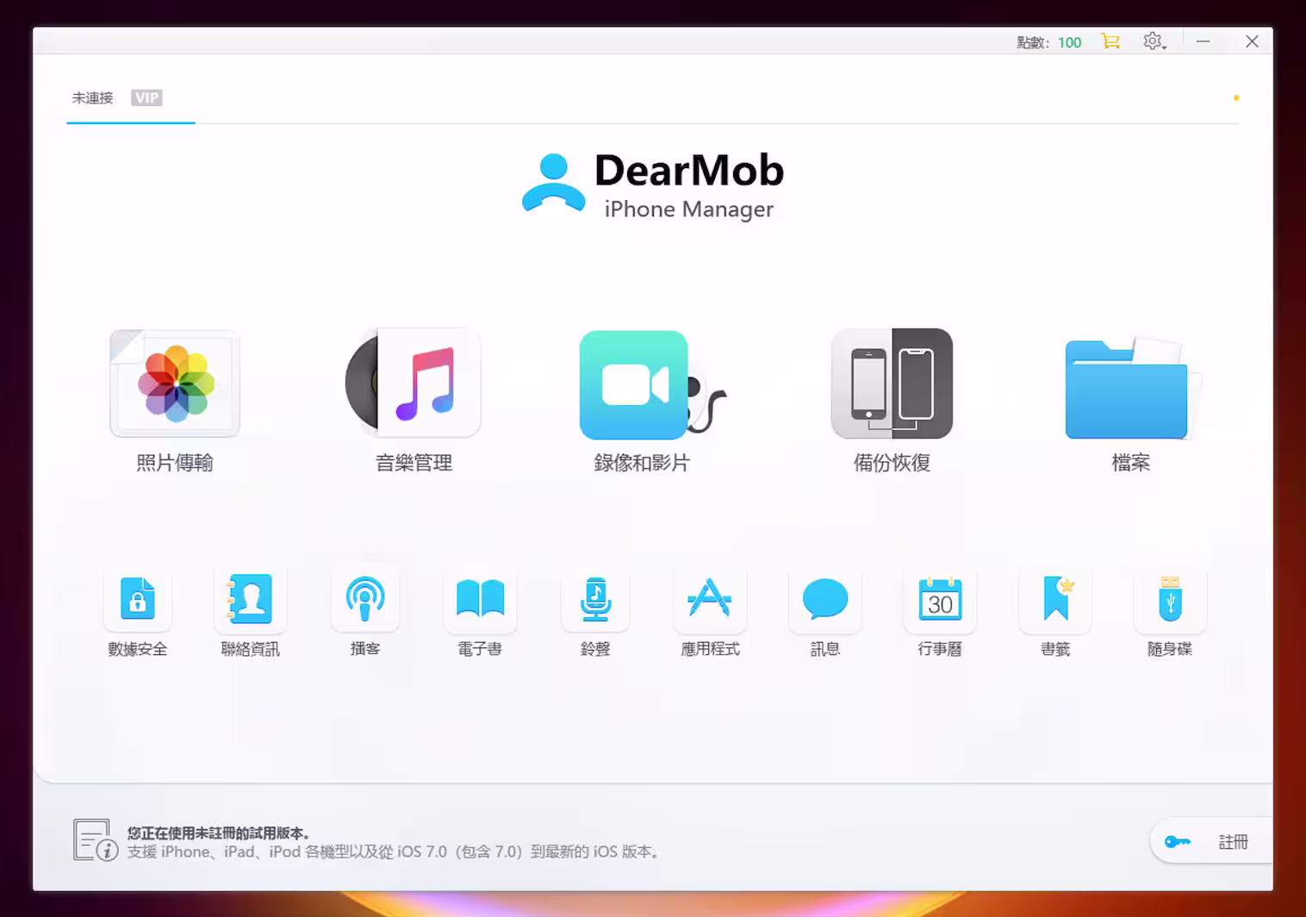1306x917 pixels.
Task: Click the 點數 points label
Action: [x=1032, y=42]
